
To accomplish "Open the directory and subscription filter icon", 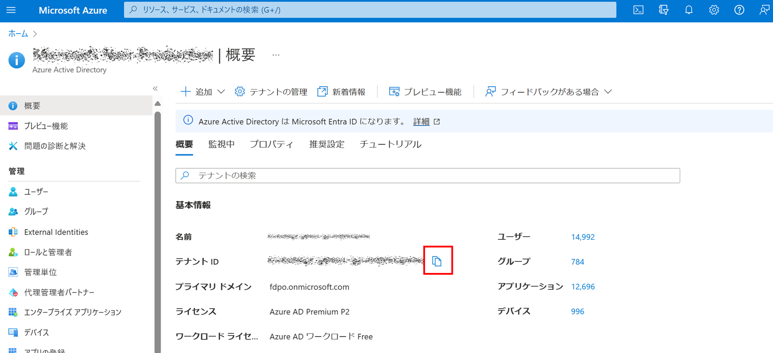I will coord(664,10).
